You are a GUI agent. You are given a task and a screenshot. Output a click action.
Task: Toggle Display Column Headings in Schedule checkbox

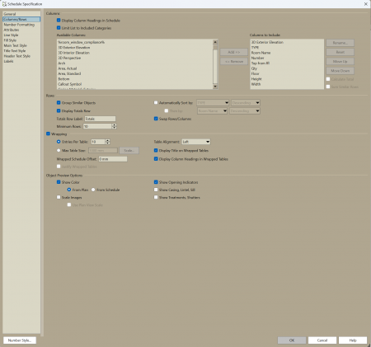(59, 21)
